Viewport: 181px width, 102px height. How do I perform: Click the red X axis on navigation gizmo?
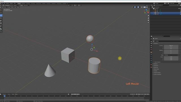148,12
